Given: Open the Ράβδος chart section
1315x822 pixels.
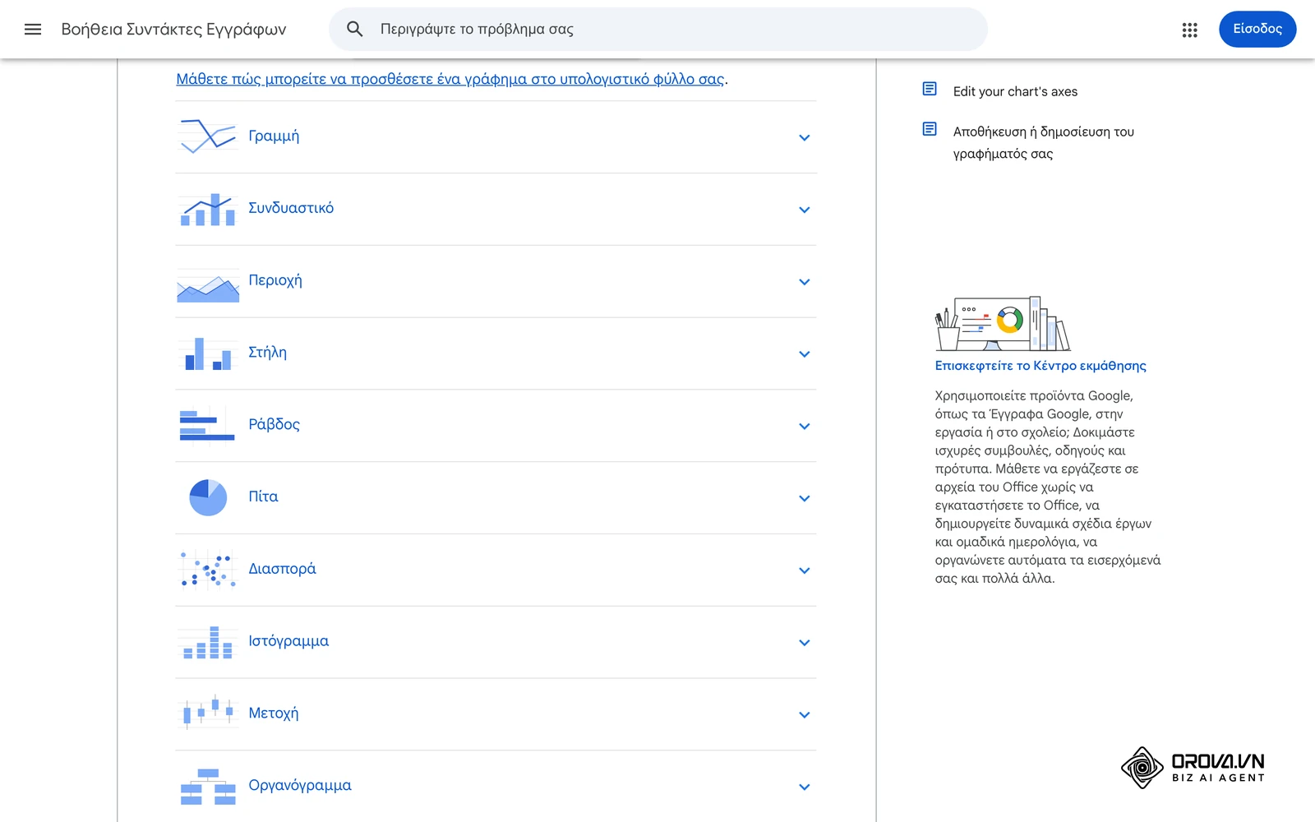Looking at the screenshot, I should click(x=496, y=425).
